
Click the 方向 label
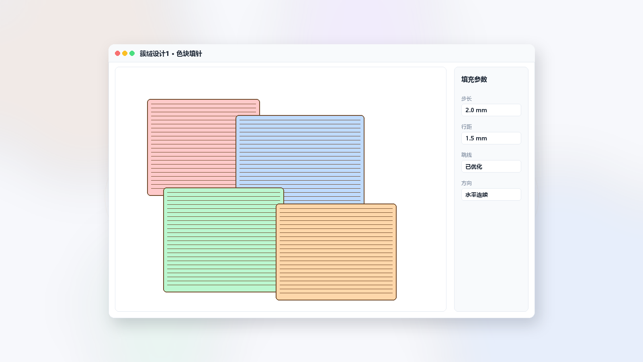coord(467,183)
